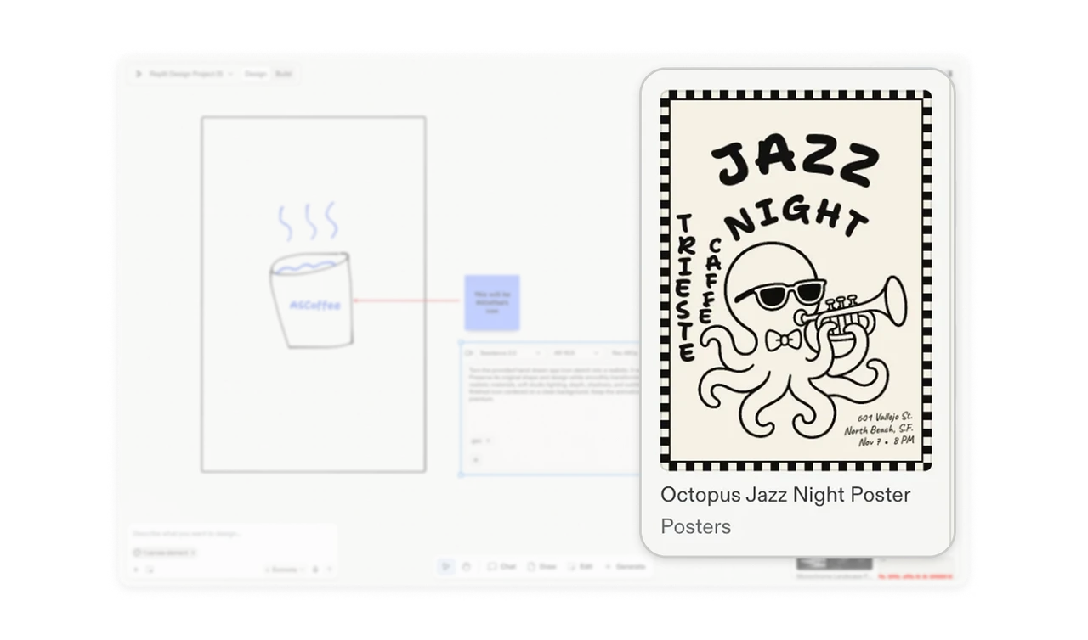Choose the Draw tool in bottom toolbar
This screenshot has width=1088, height=640.
(541, 566)
